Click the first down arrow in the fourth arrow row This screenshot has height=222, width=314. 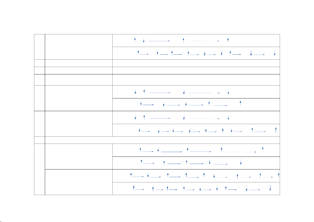pyautogui.click(x=141, y=103)
